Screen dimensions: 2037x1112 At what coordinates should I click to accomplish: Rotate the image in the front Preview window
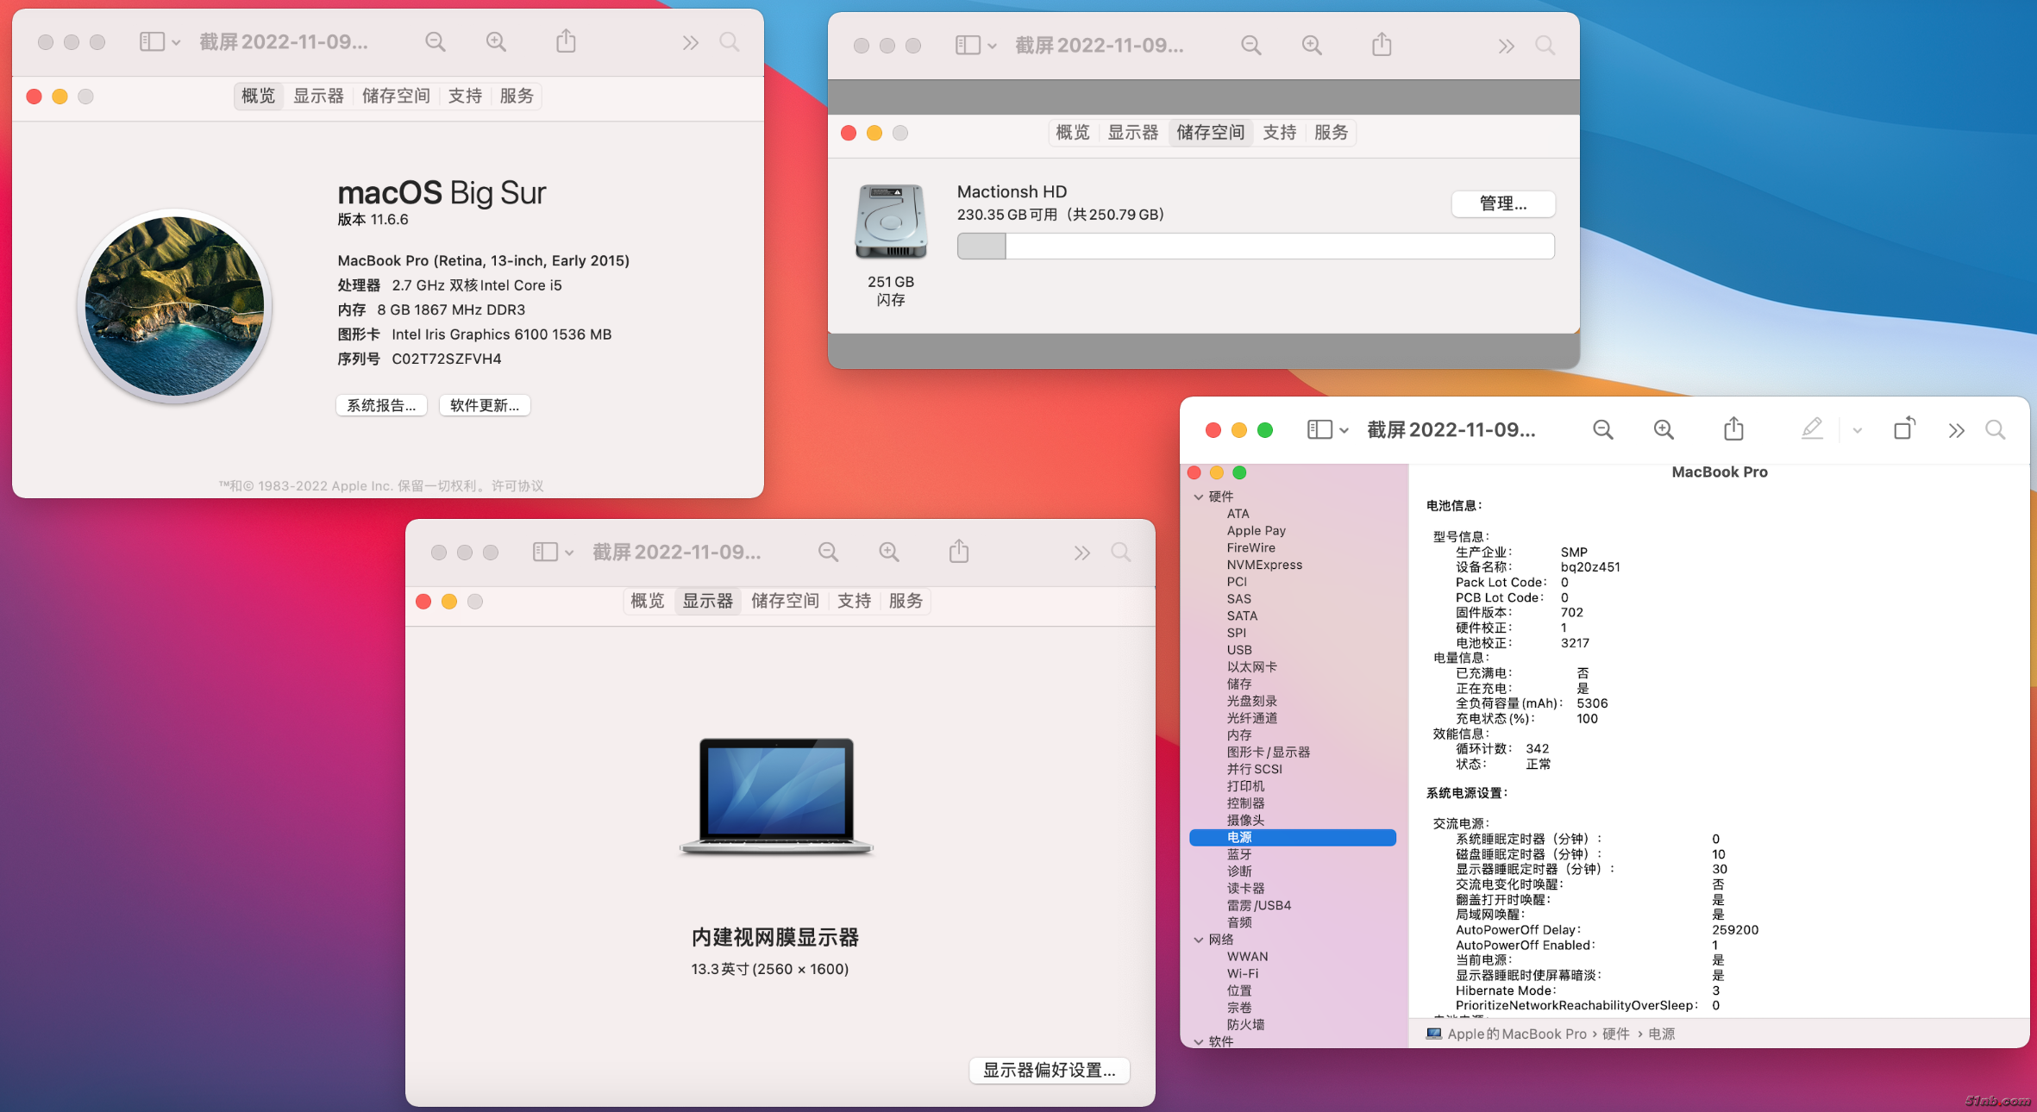tap(1904, 428)
